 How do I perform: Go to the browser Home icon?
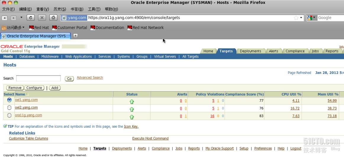tap(53, 18)
